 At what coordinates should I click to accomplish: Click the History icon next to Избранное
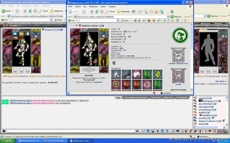click(134, 11)
